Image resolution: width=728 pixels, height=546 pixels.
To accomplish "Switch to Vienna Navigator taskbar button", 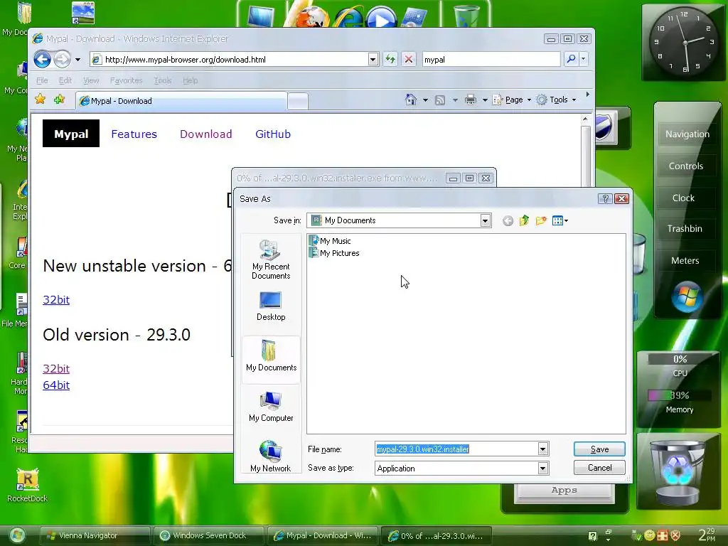I will [95, 535].
